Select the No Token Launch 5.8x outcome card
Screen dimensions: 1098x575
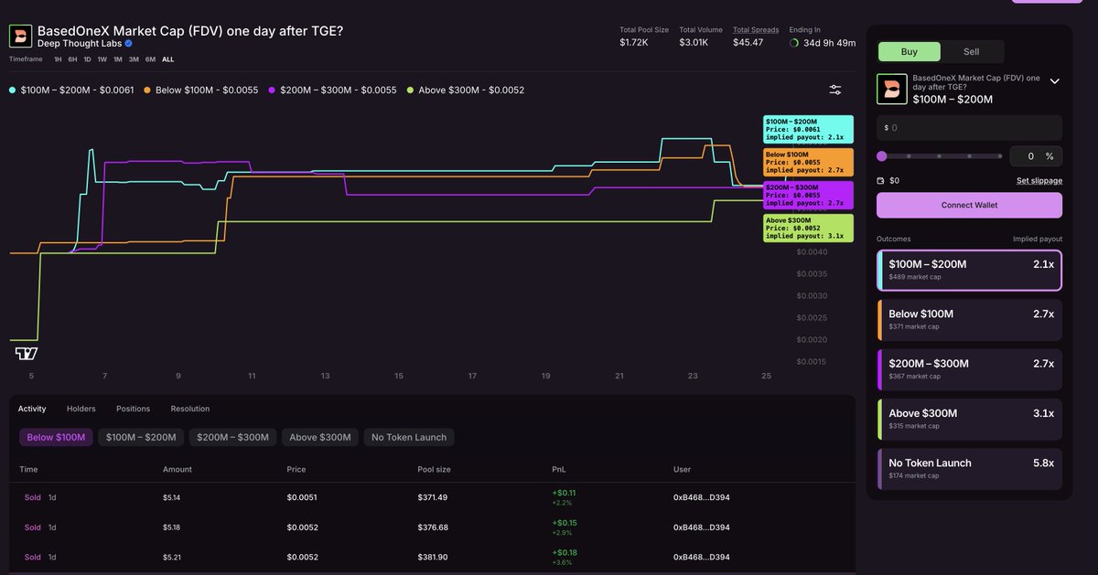tap(969, 469)
